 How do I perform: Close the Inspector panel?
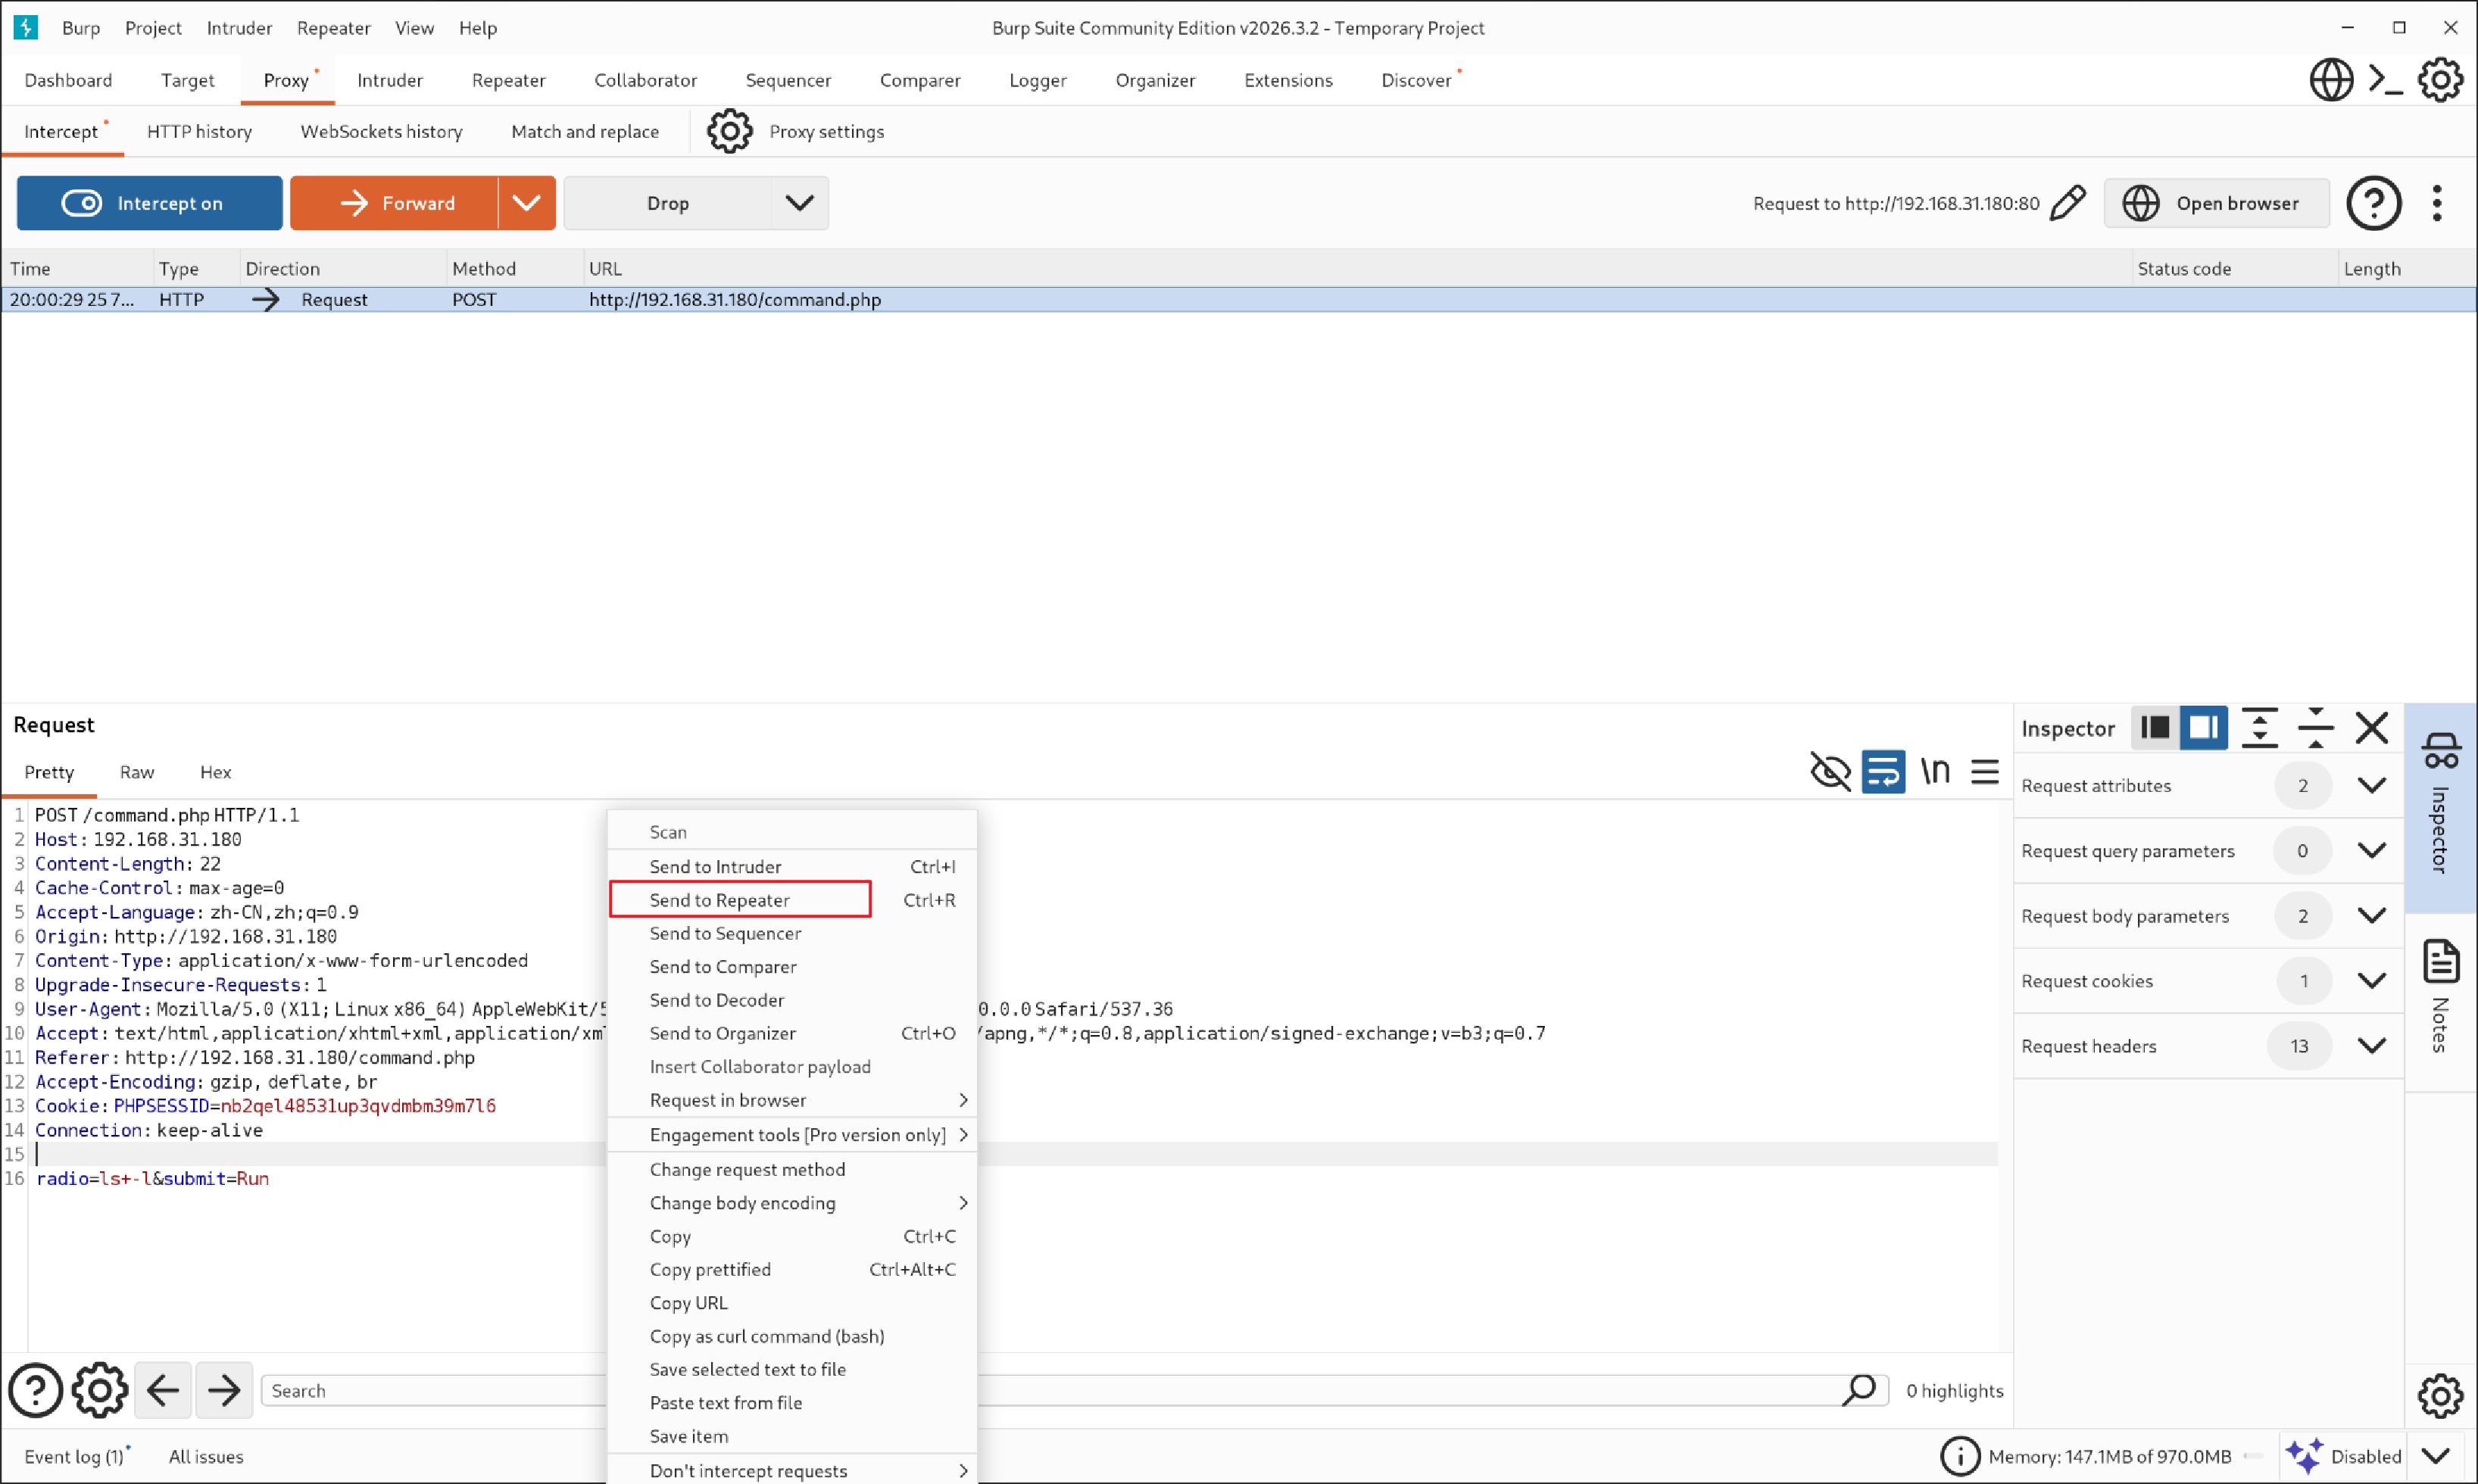[2372, 728]
